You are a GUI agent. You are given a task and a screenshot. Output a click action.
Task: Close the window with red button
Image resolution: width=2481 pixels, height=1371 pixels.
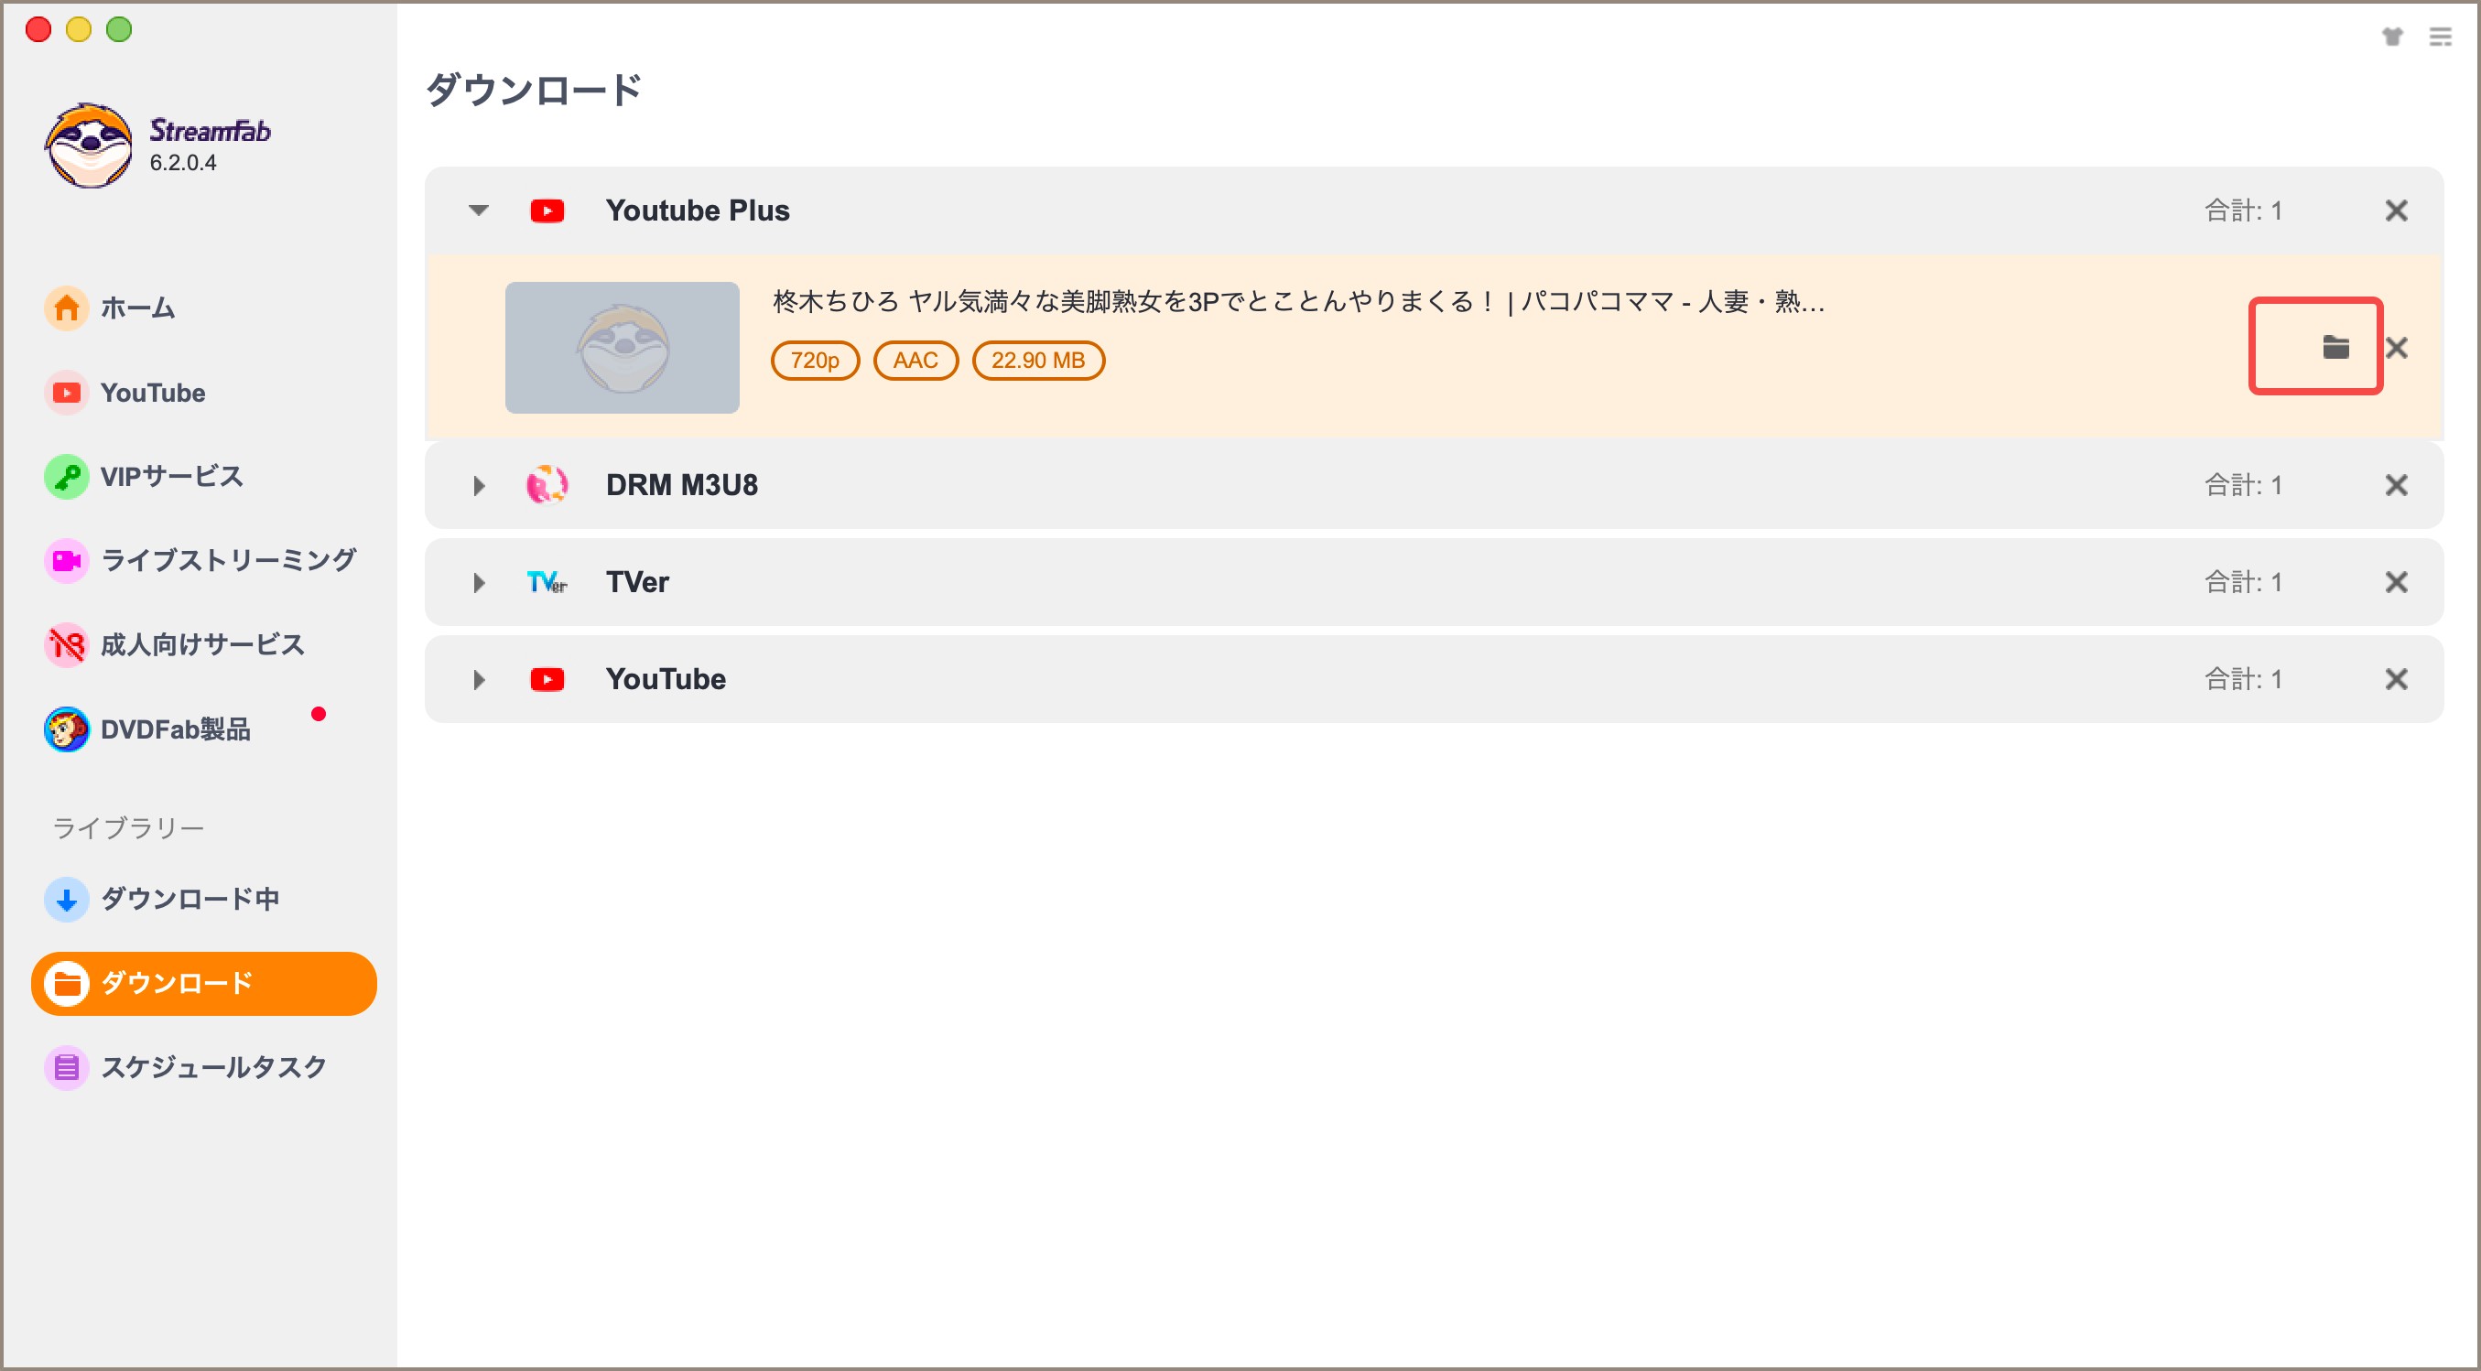(x=38, y=30)
